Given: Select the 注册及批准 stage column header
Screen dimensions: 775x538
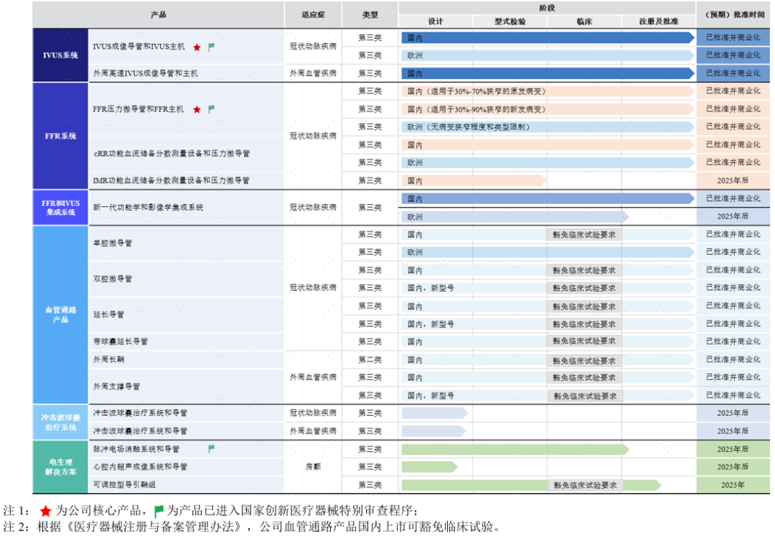Looking at the screenshot, I should pyautogui.click(x=658, y=22).
